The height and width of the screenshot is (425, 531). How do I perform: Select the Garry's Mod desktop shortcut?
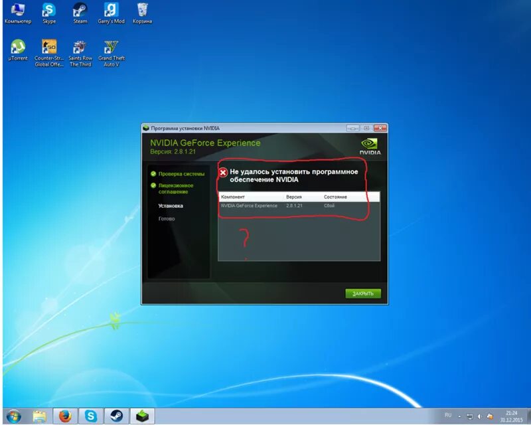(x=111, y=13)
